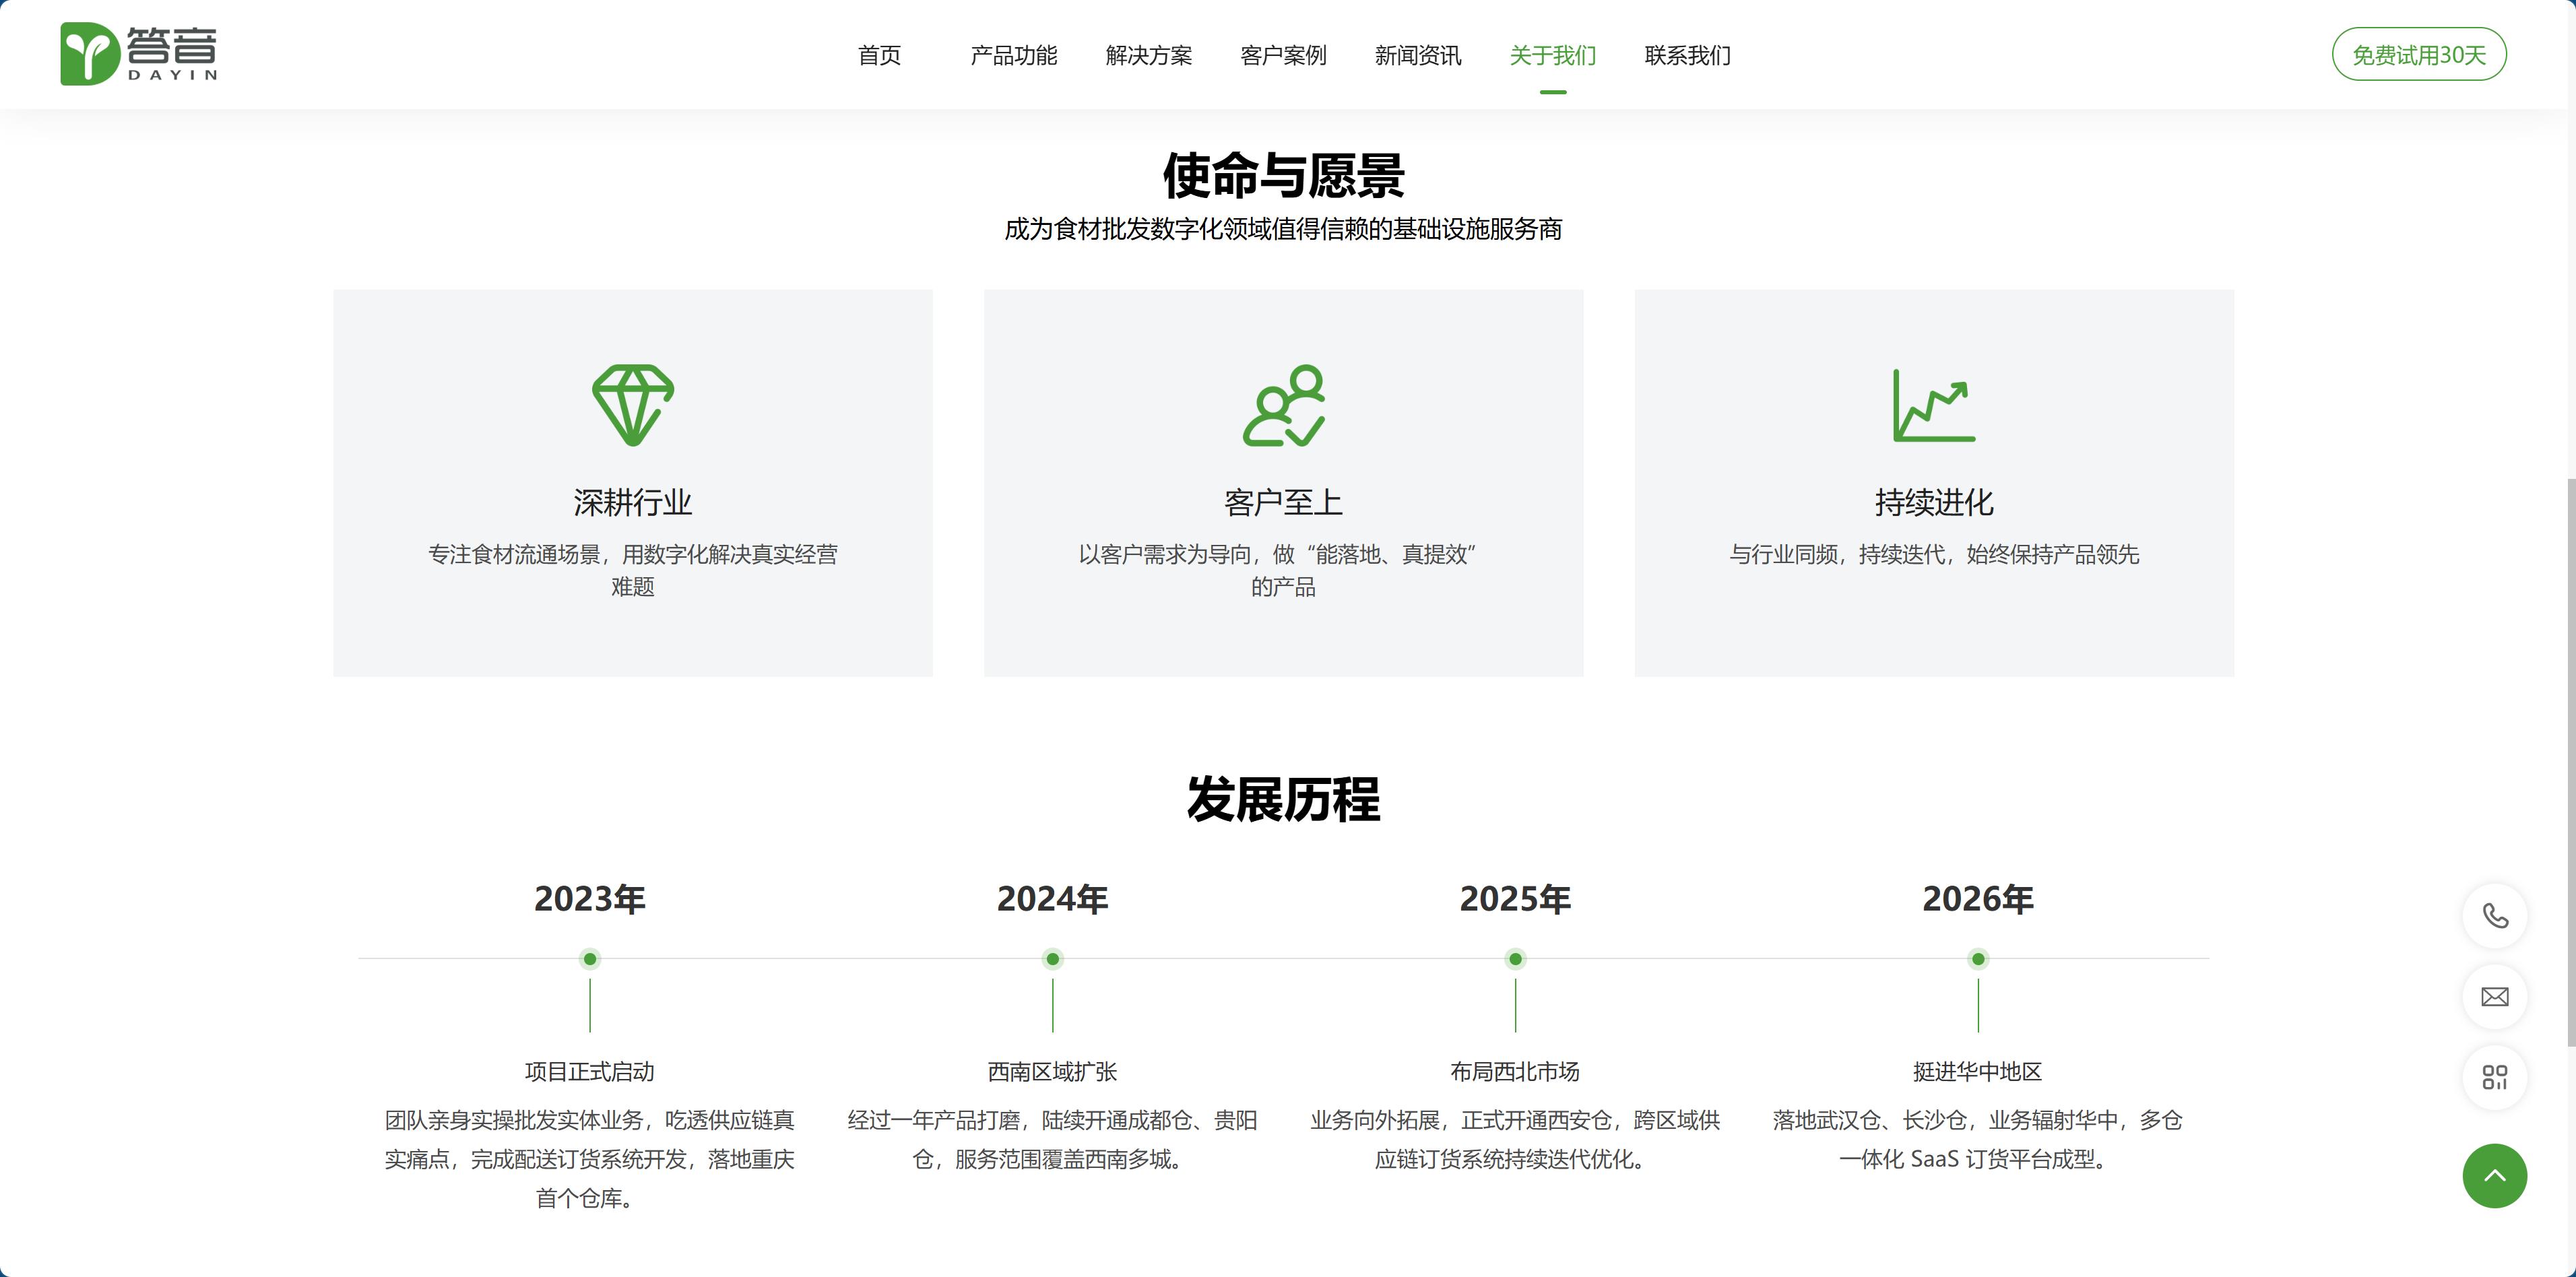This screenshot has width=2576, height=1277.
Task: Click the 项目正式启动 milestone title
Action: pyautogui.click(x=590, y=1072)
